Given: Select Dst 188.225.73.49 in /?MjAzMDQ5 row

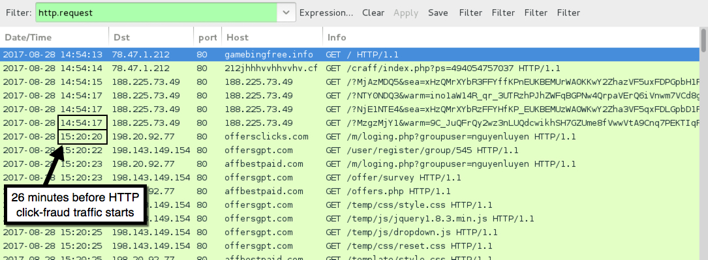Looking at the screenshot, I should (146, 82).
